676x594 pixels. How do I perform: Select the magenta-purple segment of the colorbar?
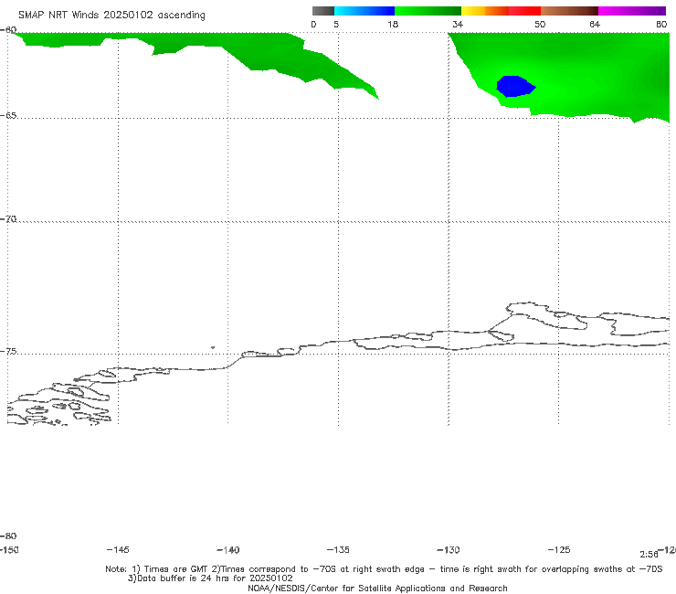(632, 11)
